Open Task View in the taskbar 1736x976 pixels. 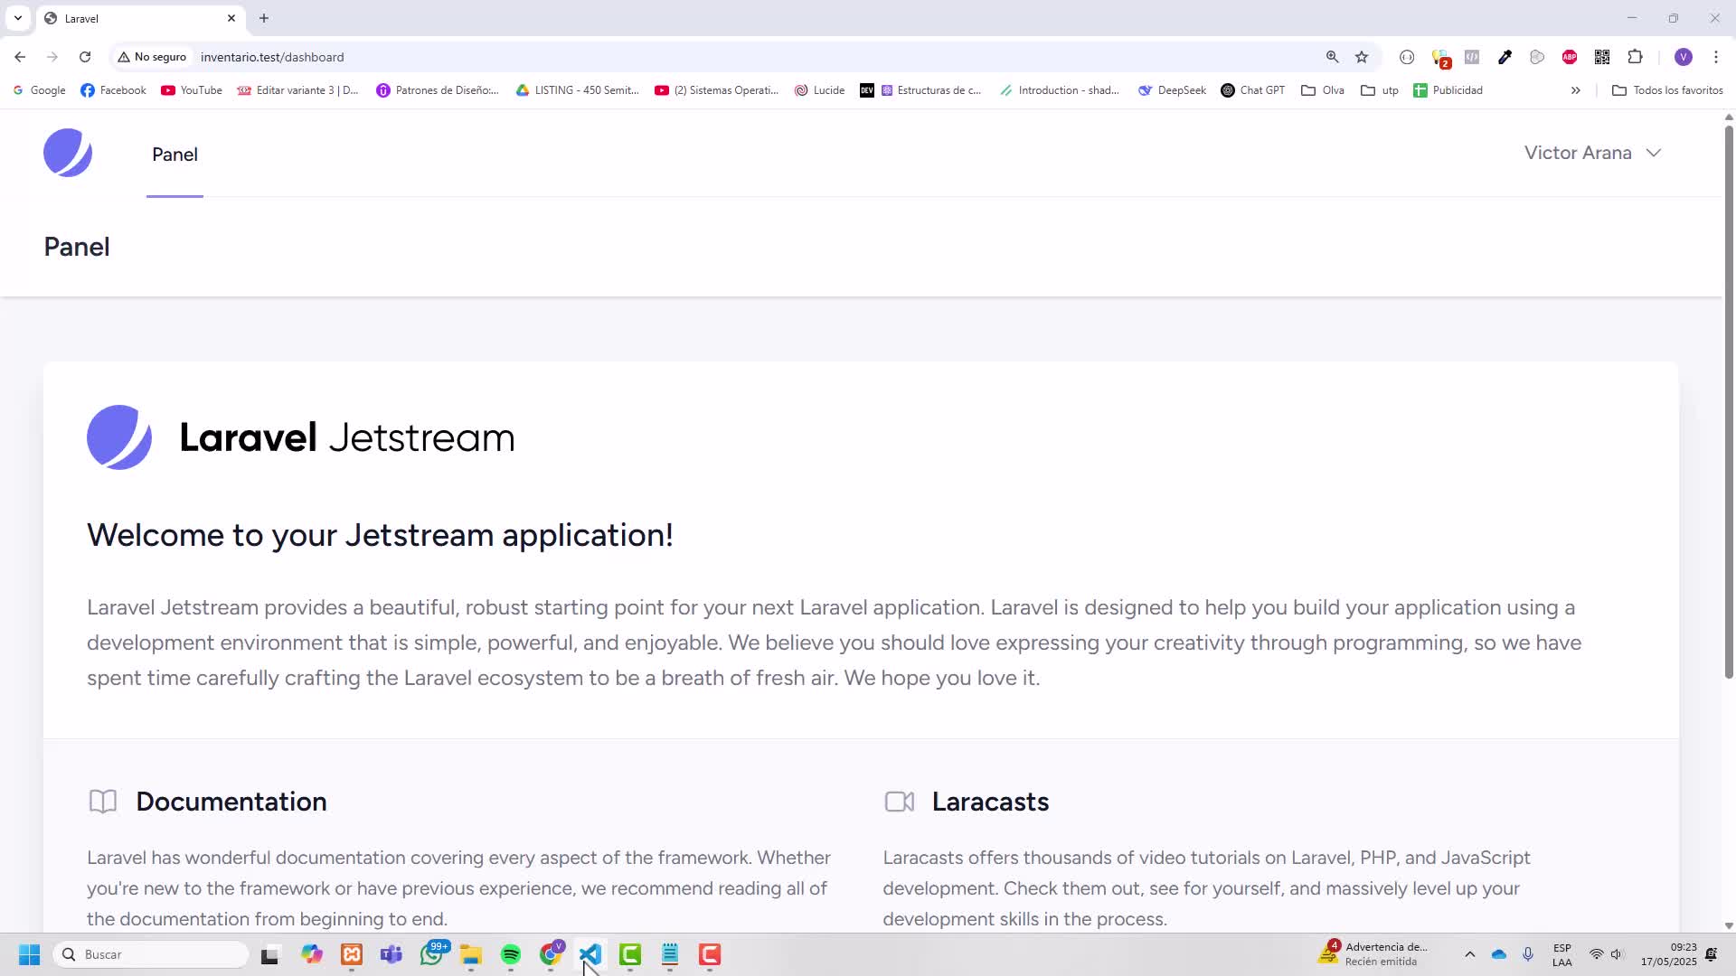[x=269, y=955]
